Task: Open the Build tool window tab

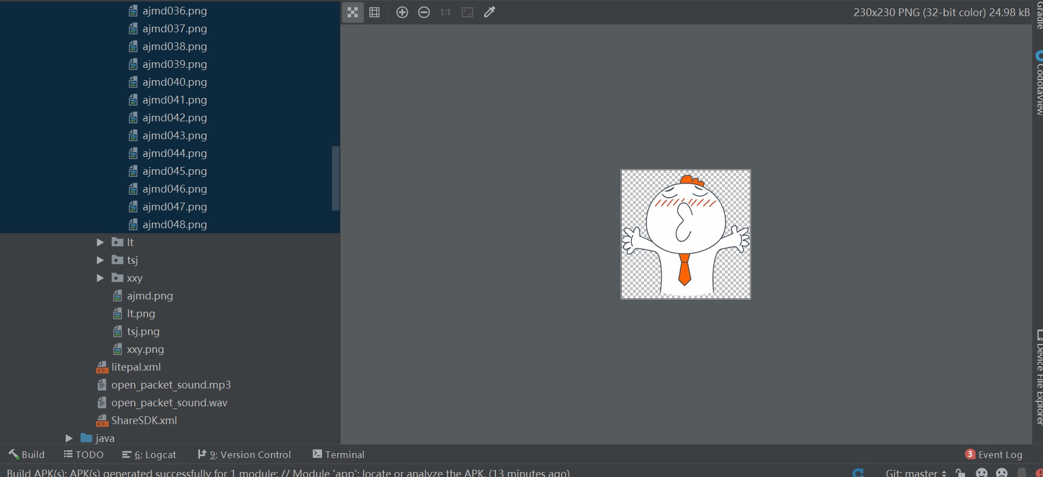Action: pyautogui.click(x=27, y=455)
